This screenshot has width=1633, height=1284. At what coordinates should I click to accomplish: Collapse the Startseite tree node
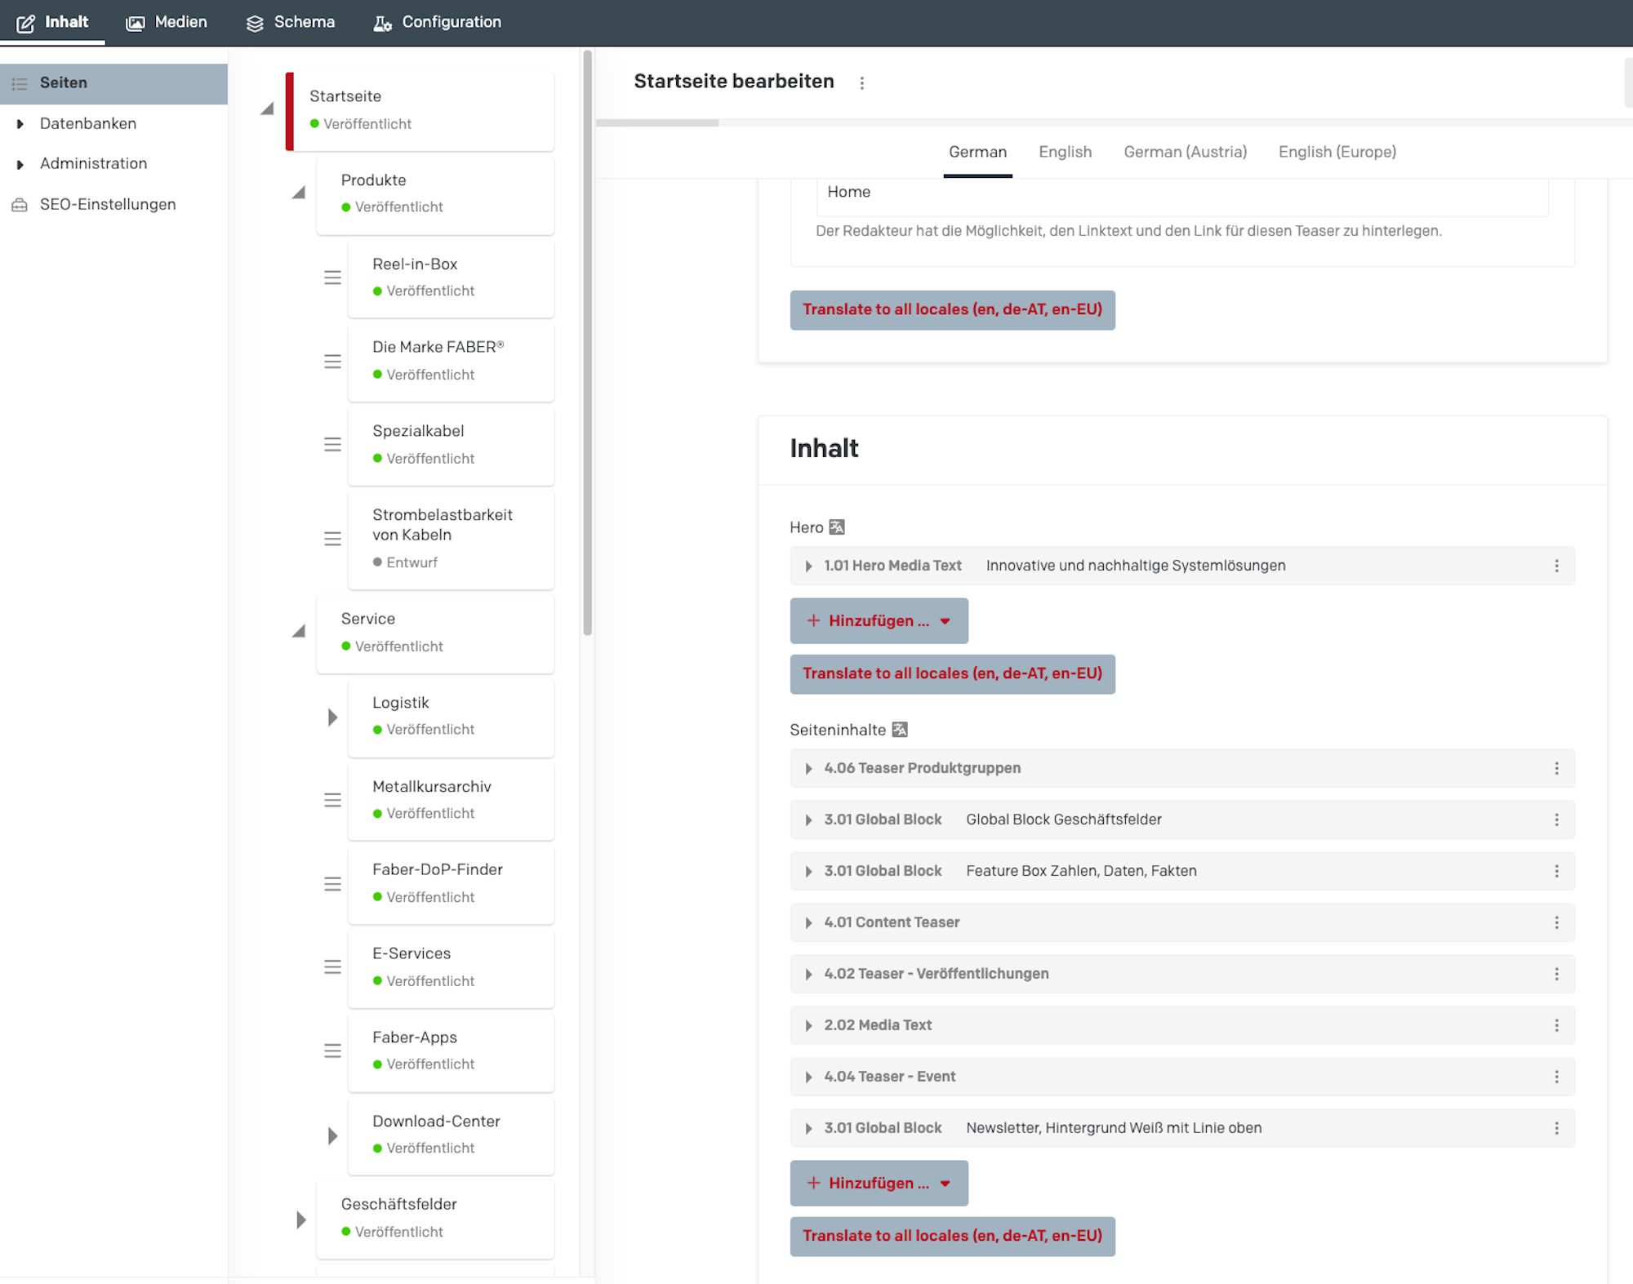pos(267,109)
